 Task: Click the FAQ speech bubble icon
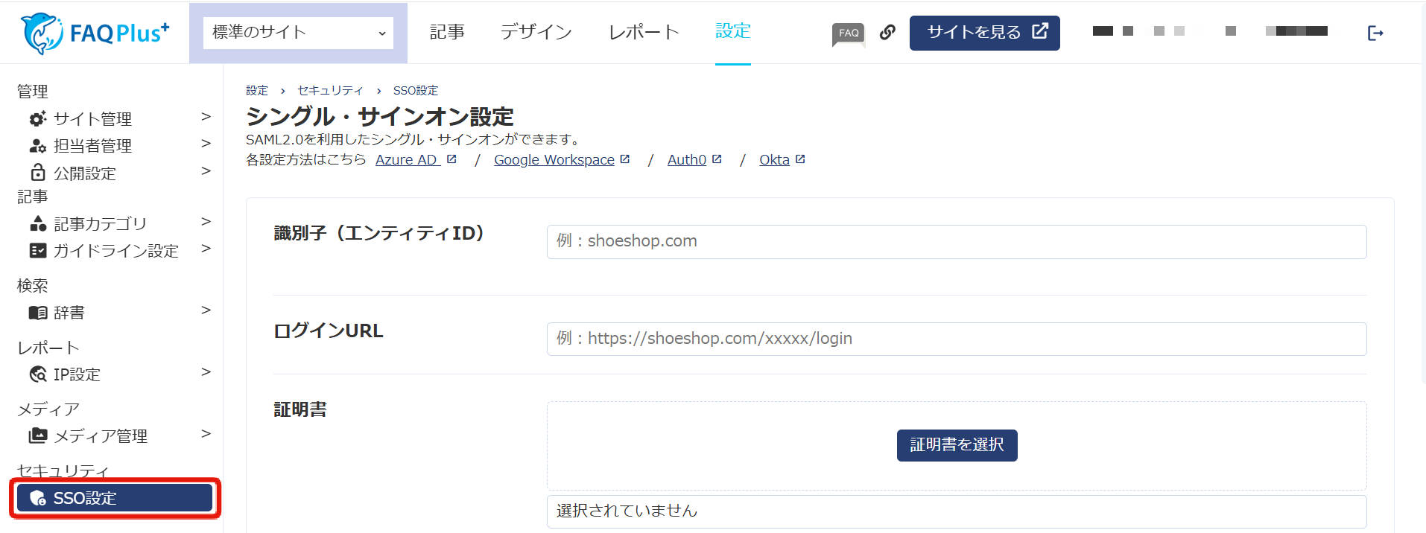(x=848, y=33)
